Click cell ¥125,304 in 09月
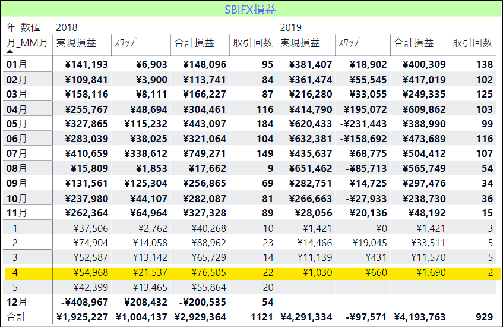This screenshot has width=503, height=327. pos(145,183)
